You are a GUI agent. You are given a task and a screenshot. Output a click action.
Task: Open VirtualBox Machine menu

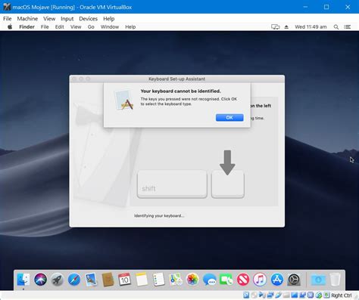27,19
